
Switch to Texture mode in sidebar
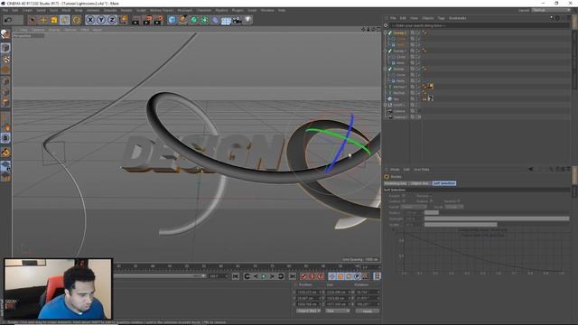[5, 59]
